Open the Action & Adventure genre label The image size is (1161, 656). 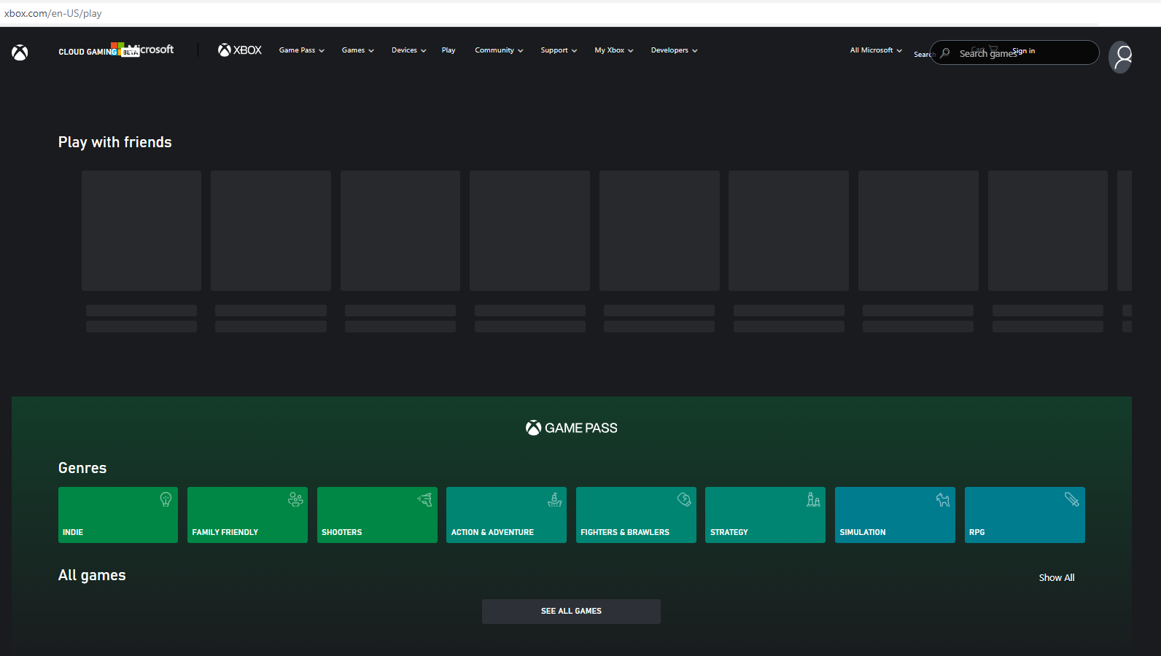click(x=492, y=532)
